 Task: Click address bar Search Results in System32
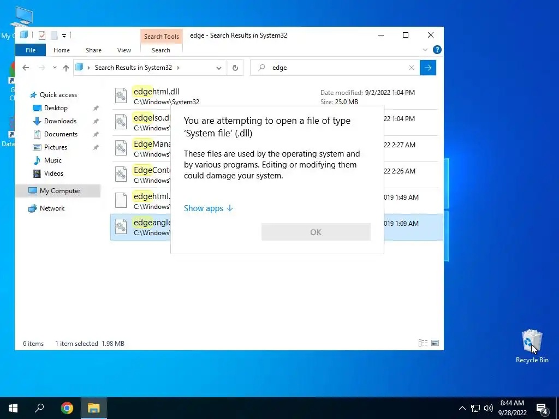[133, 68]
